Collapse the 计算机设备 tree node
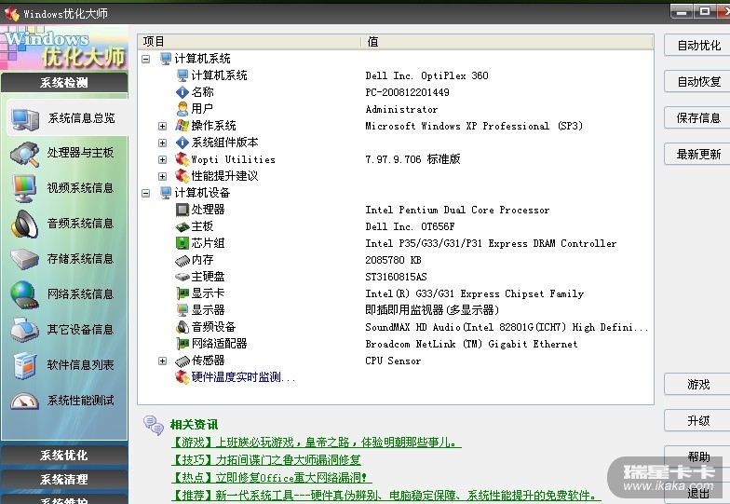This screenshot has height=504, width=730. [x=145, y=193]
